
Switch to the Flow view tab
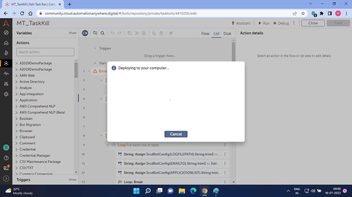[205, 34]
